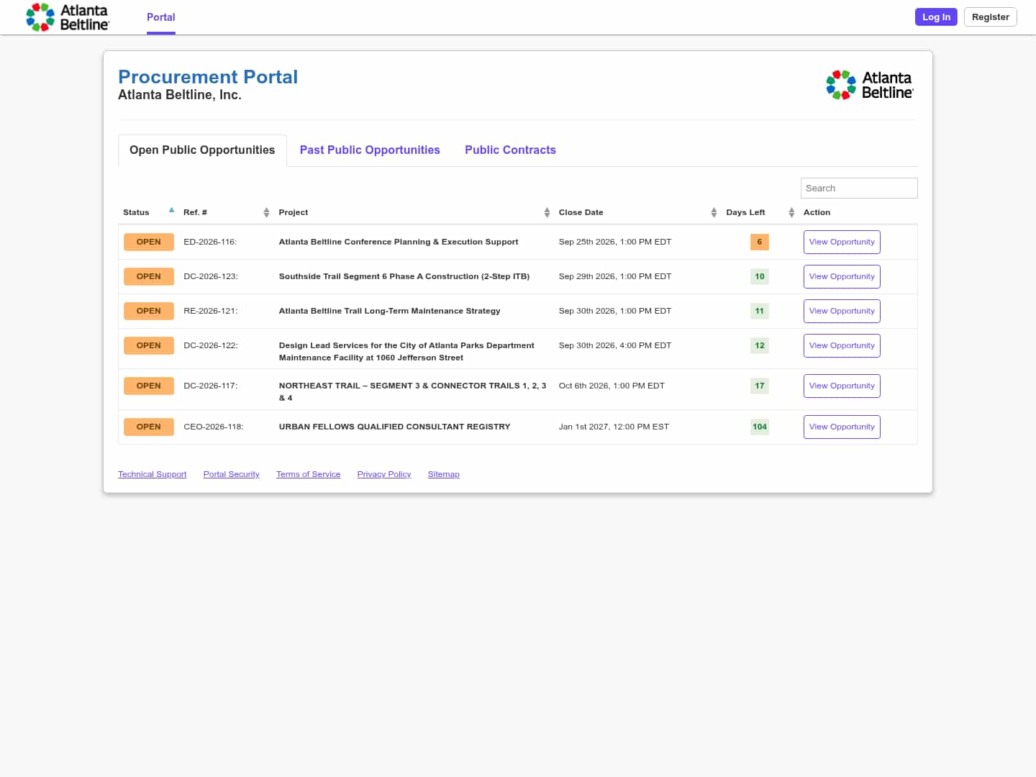
Task: Open the Portal nav item
Action: click(x=161, y=17)
